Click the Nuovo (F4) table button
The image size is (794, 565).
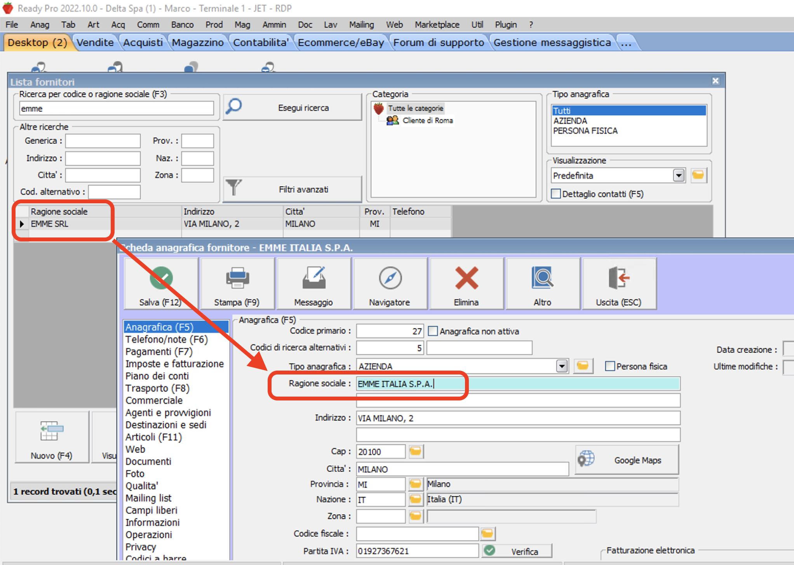click(x=52, y=437)
